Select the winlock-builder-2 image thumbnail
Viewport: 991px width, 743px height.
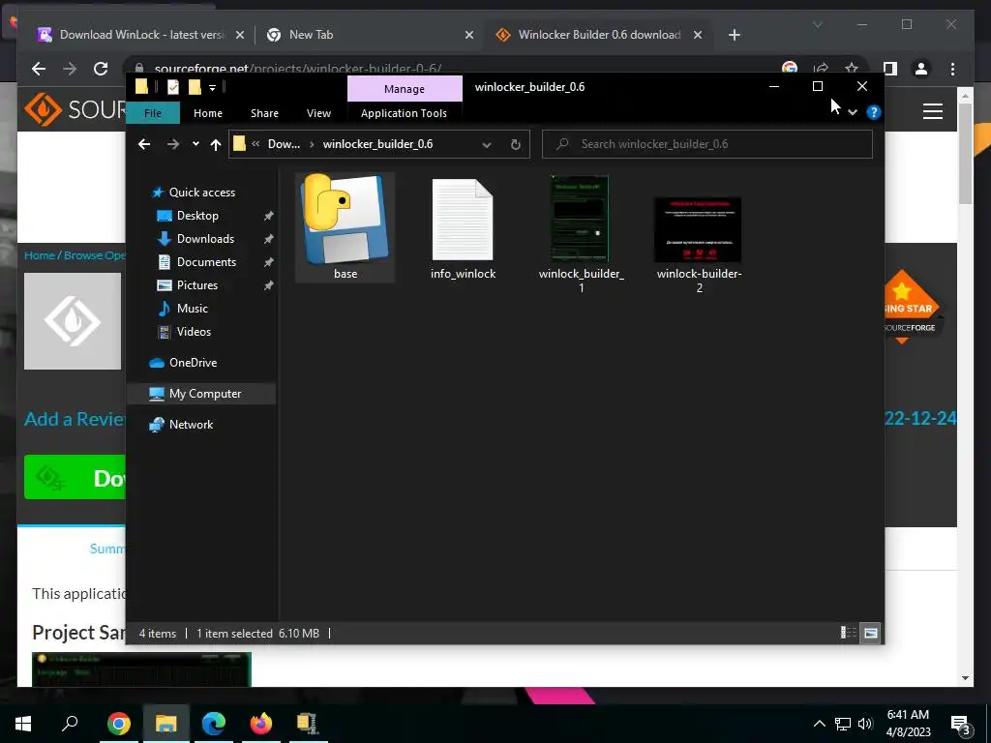point(698,229)
